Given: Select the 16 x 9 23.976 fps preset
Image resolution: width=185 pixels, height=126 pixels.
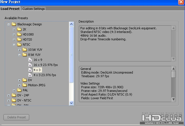Looking at the screenshot, I should pos(46,65).
